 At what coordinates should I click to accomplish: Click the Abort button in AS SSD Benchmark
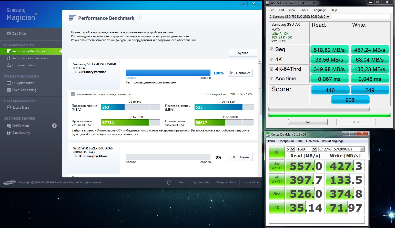click(356, 122)
